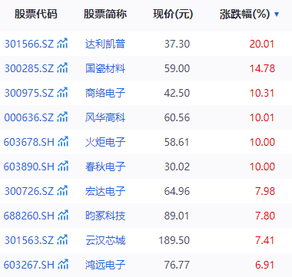Select change percentage 6.91
Image resolution: width=292 pixels, height=277 pixels.
(x=265, y=265)
